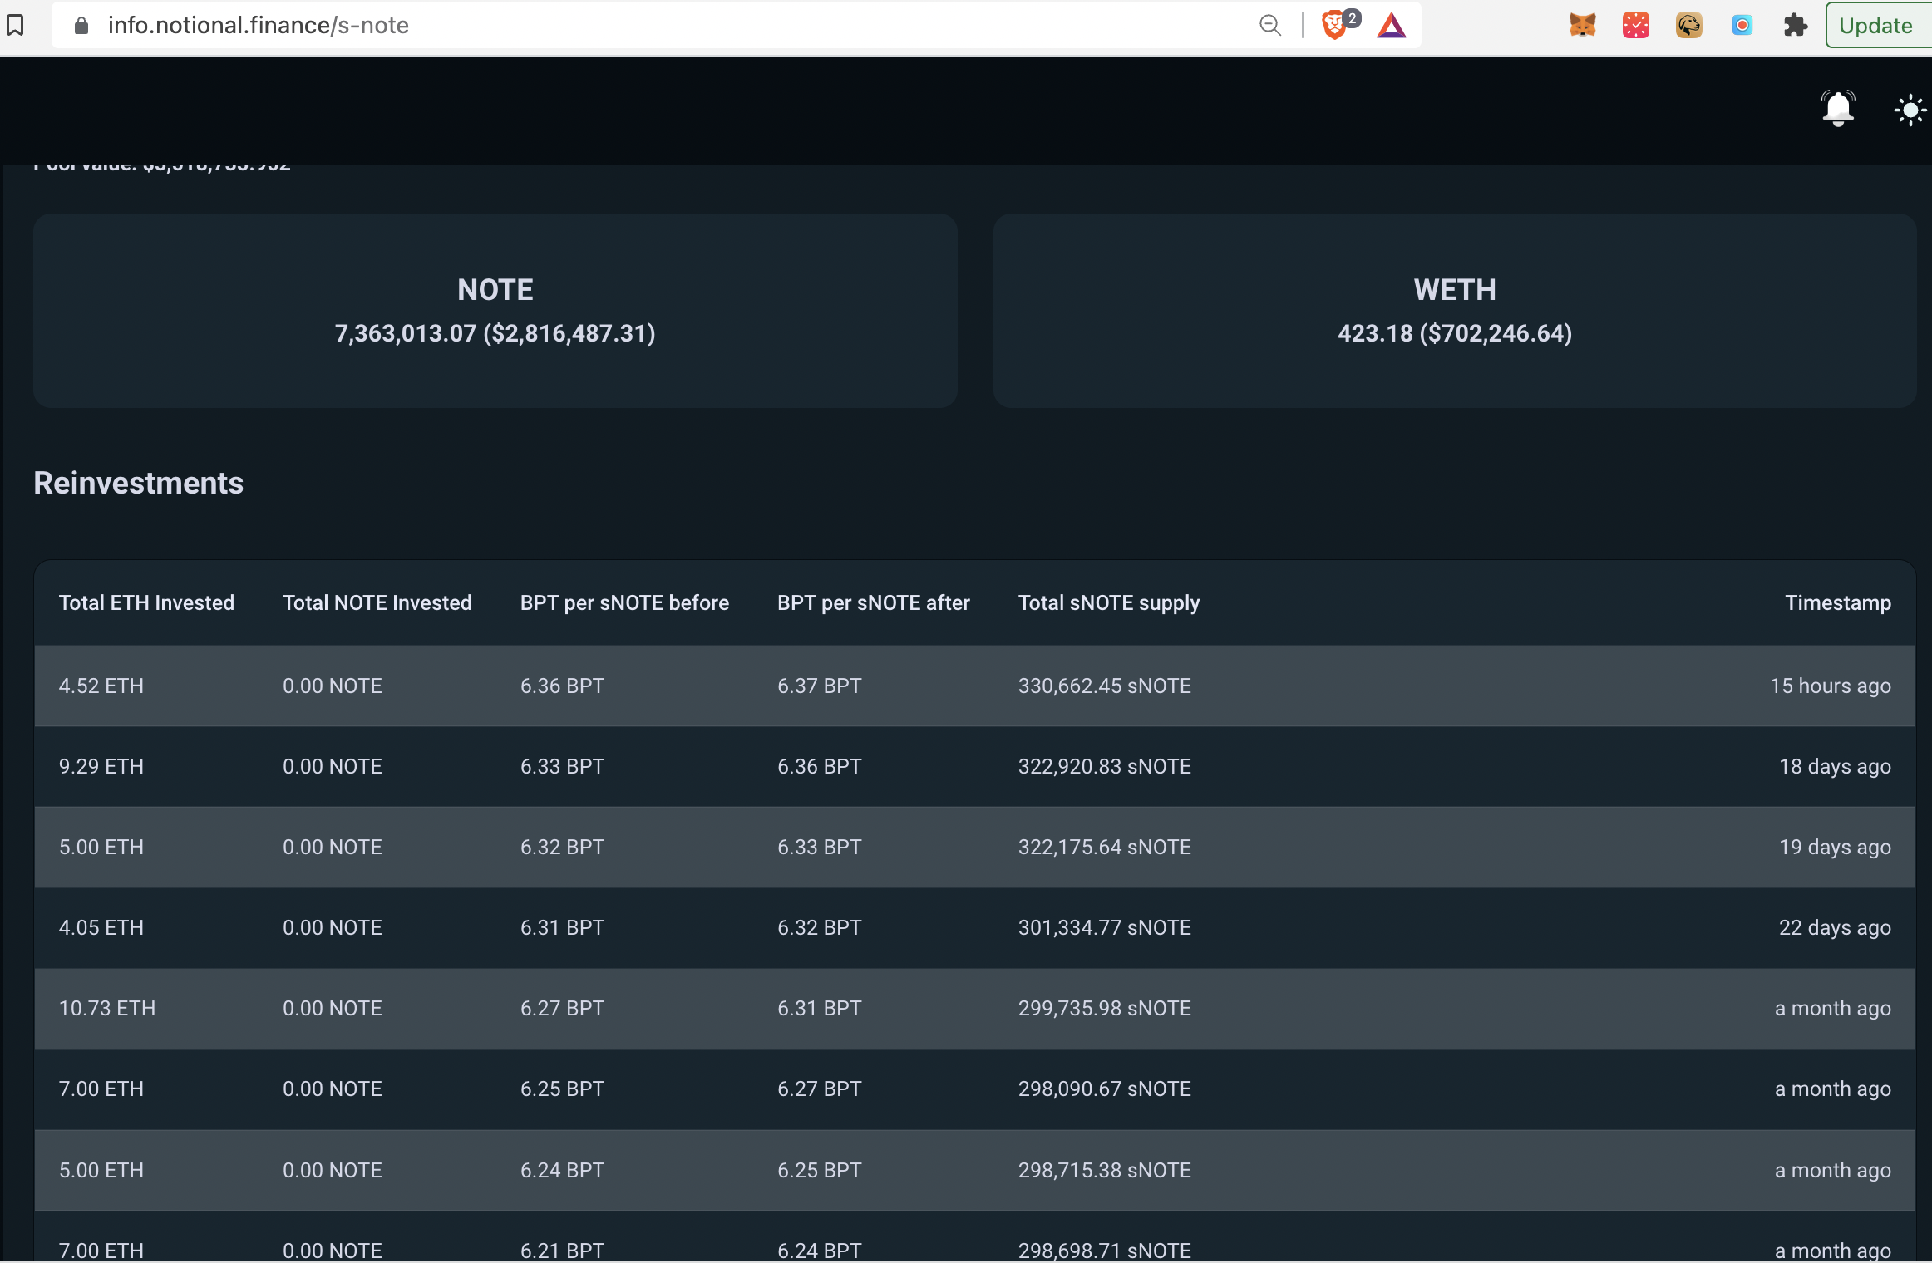Image resolution: width=1932 pixels, height=1263 pixels.
Task: Select the Timestamp column header
Action: point(1837,602)
